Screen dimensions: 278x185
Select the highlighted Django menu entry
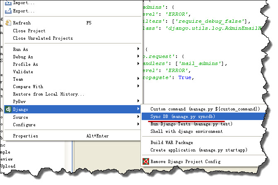point(73,109)
